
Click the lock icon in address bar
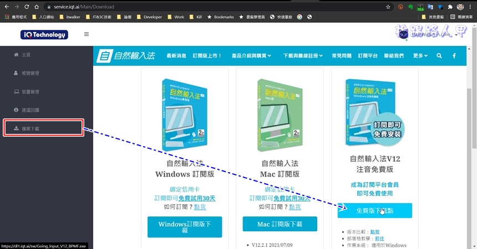click(x=49, y=7)
